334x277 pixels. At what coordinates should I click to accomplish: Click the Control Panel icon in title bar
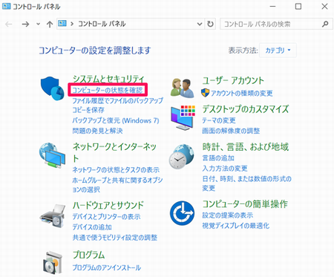click(6, 6)
